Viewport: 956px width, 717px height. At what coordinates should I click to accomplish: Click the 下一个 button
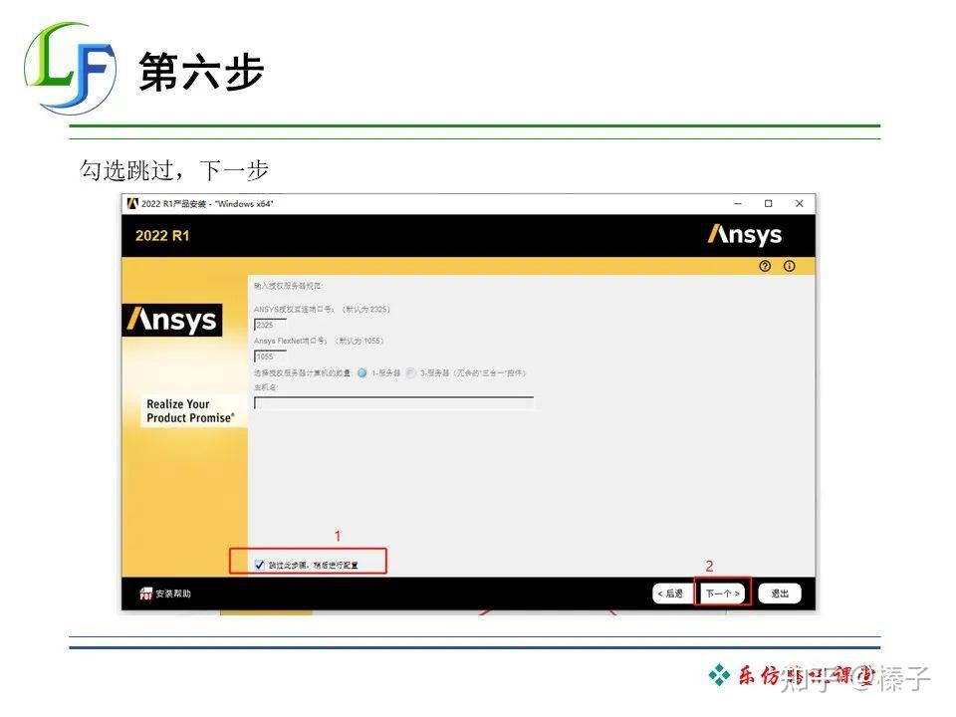pyautogui.click(x=721, y=592)
